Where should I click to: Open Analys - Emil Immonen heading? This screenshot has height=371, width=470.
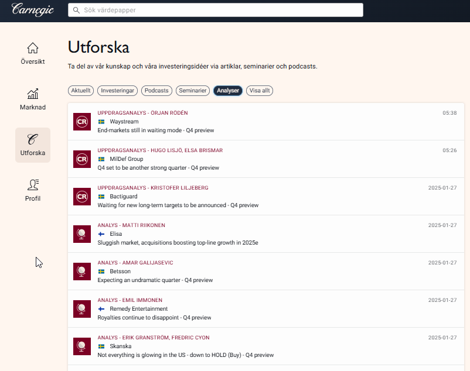pyautogui.click(x=130, y=300)
